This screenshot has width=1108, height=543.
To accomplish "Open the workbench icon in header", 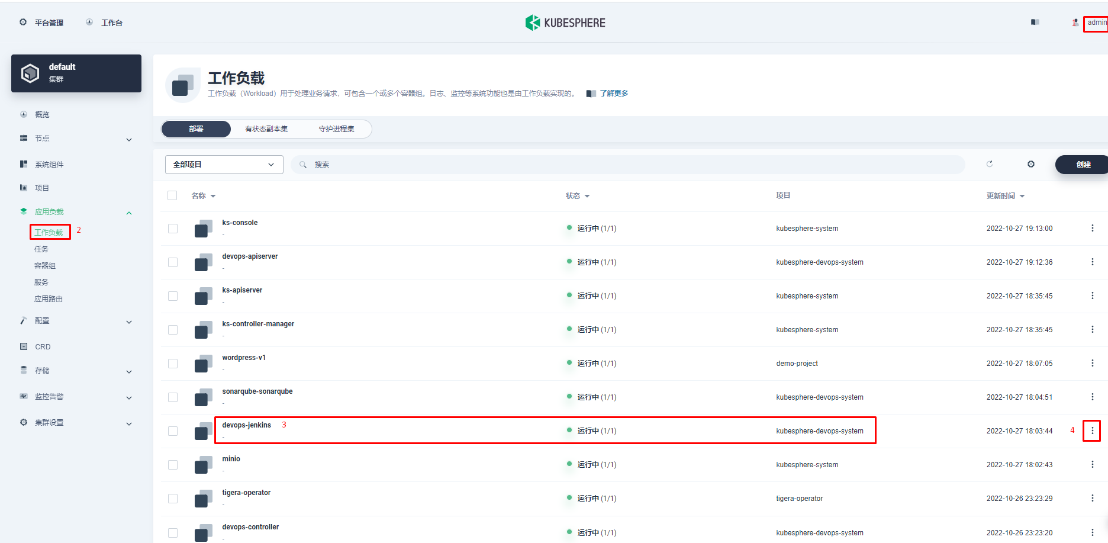I will click(x=89, y=23).
